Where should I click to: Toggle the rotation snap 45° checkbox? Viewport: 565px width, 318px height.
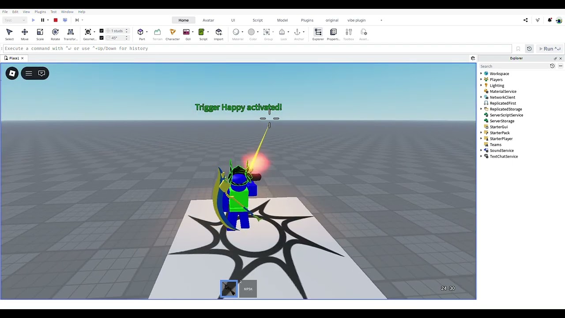102,38
